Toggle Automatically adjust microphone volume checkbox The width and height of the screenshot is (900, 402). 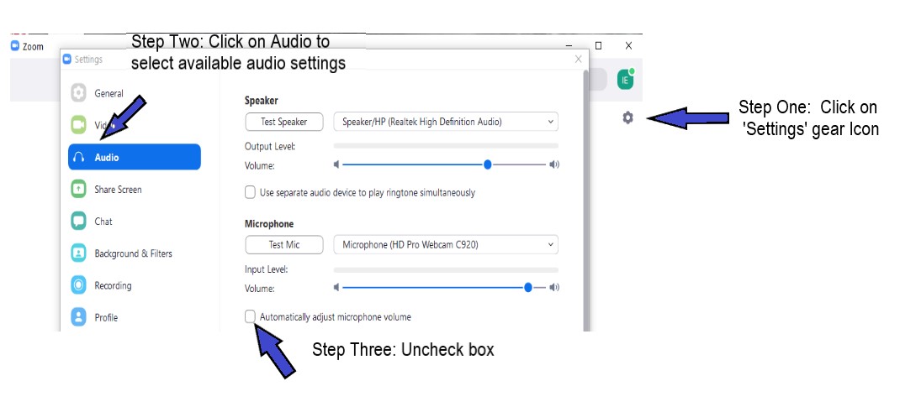(251, 316)
